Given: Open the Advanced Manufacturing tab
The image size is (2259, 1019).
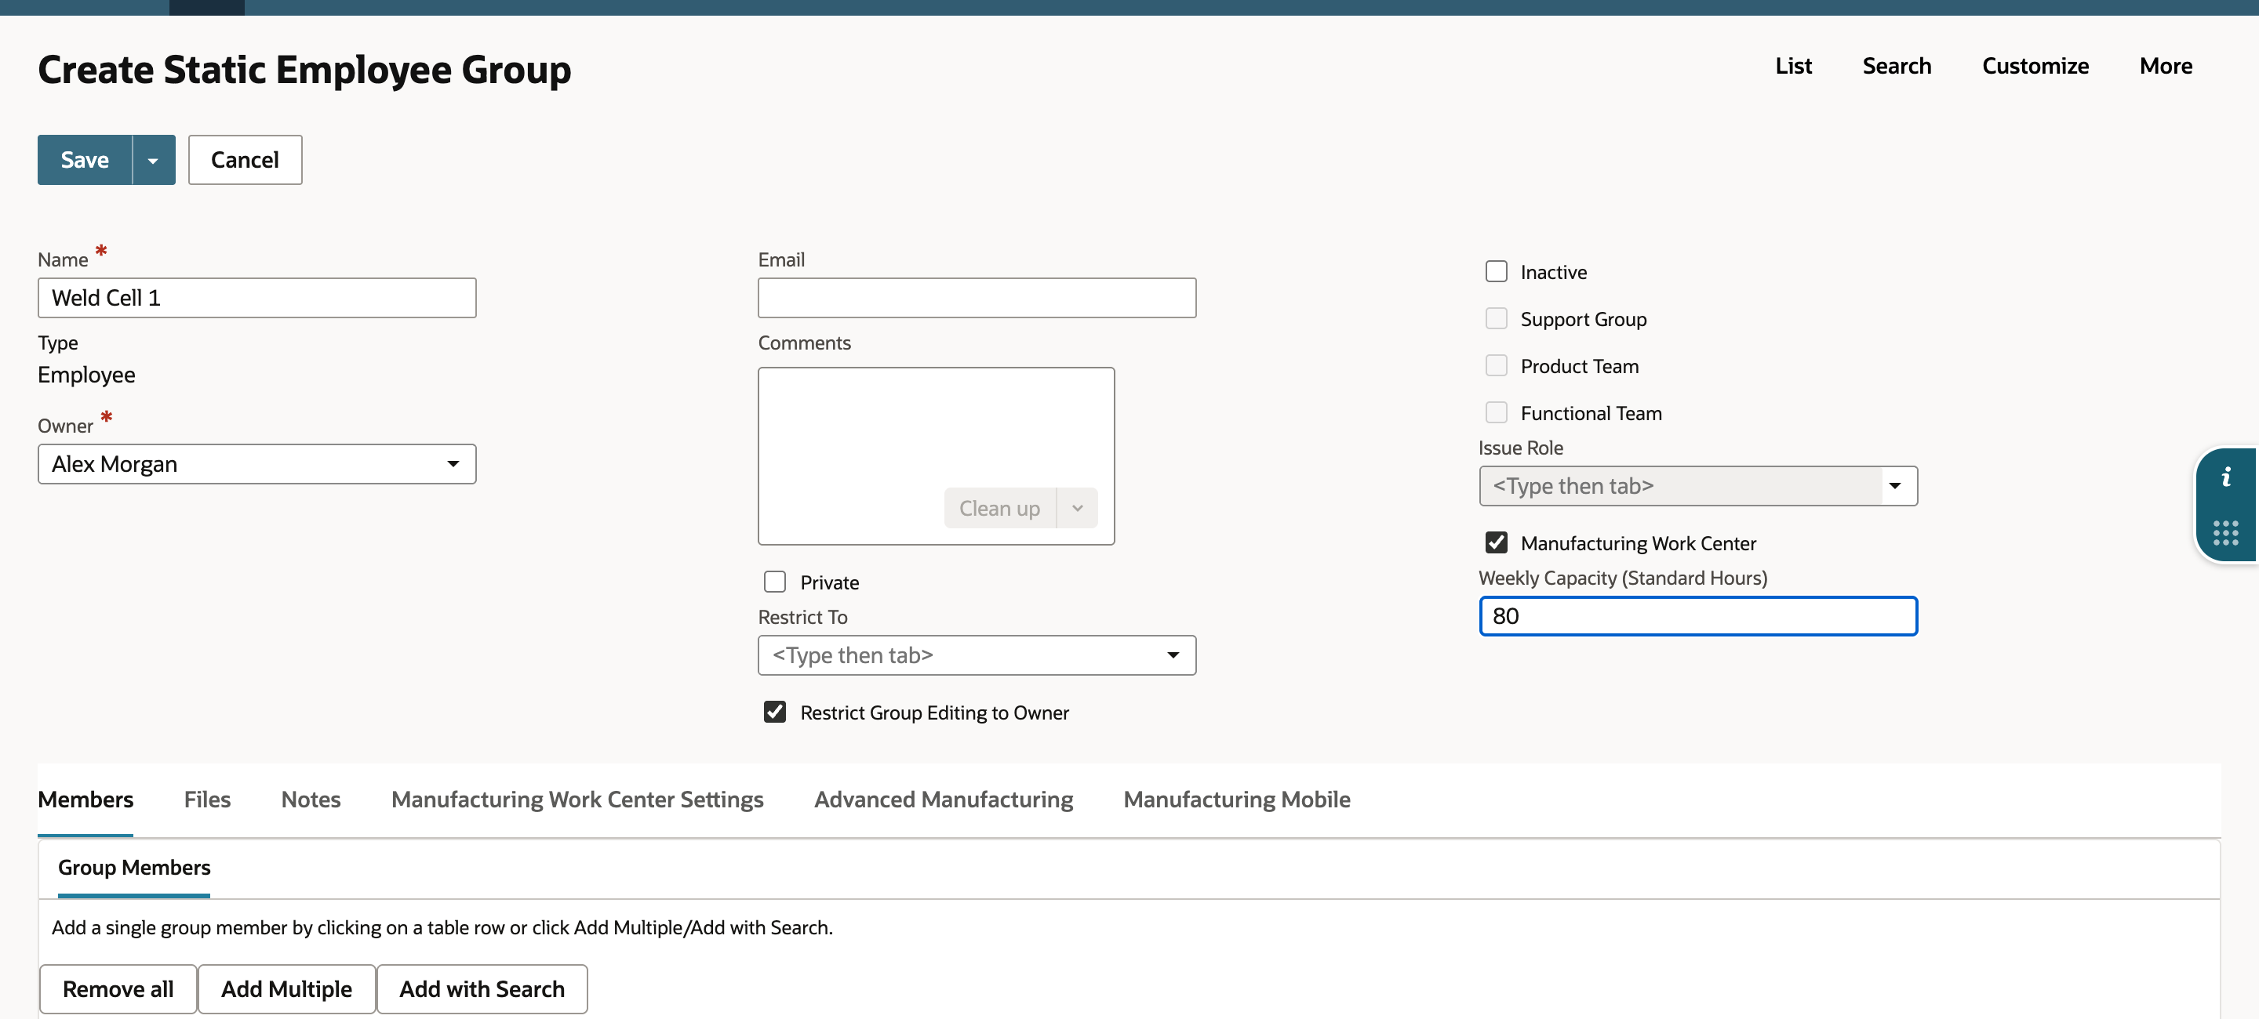Looking at the screenshot, I should (x=944, y=800).
